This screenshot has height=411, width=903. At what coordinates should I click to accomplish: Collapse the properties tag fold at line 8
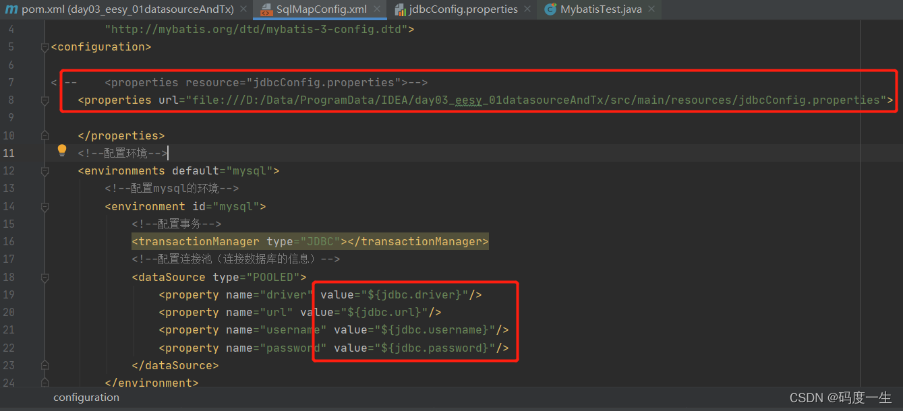(x=45, y=100)
